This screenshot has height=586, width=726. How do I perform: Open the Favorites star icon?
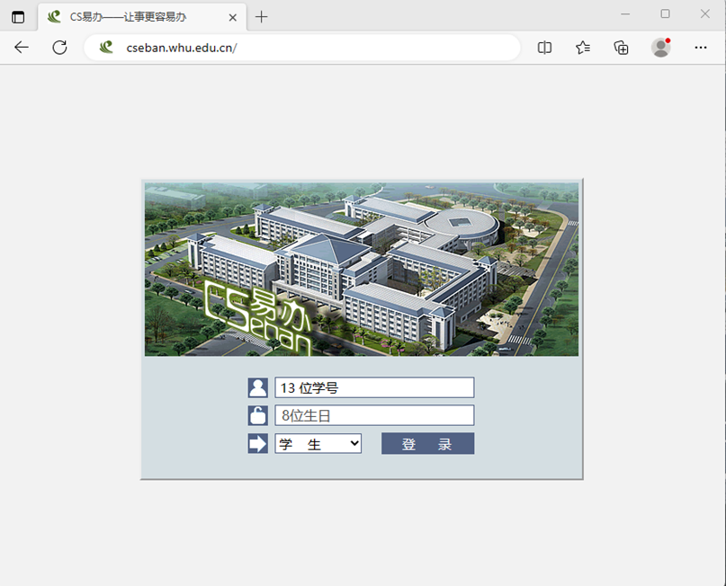click(x=583, y=48)
